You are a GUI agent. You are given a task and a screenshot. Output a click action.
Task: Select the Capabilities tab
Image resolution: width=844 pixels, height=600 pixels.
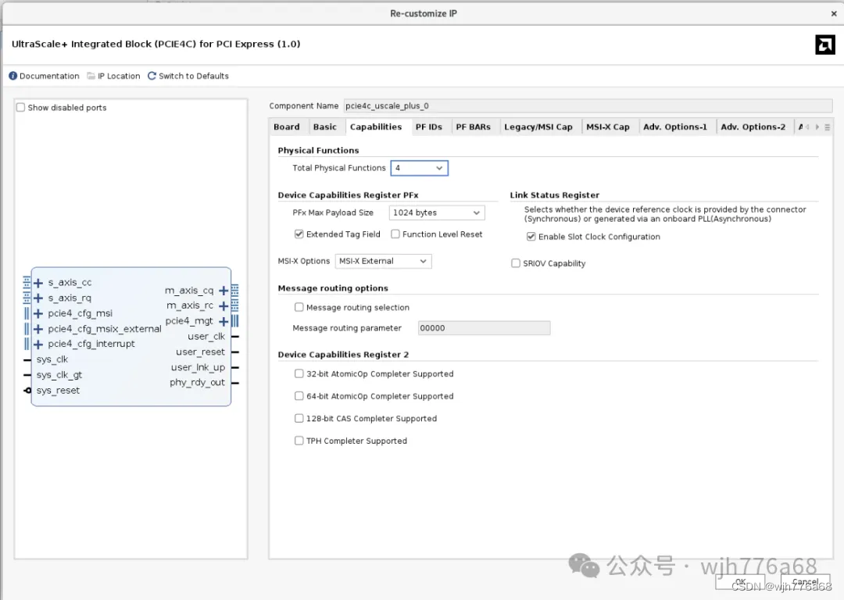[x=376, y=127]
